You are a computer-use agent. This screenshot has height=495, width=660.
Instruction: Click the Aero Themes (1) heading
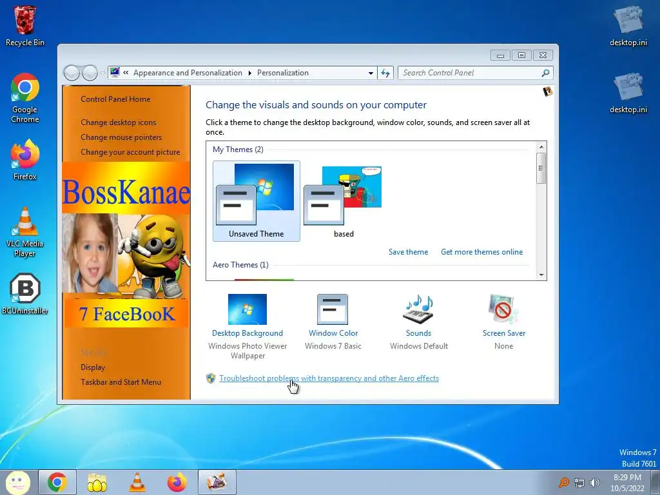[x=240, y=265]
